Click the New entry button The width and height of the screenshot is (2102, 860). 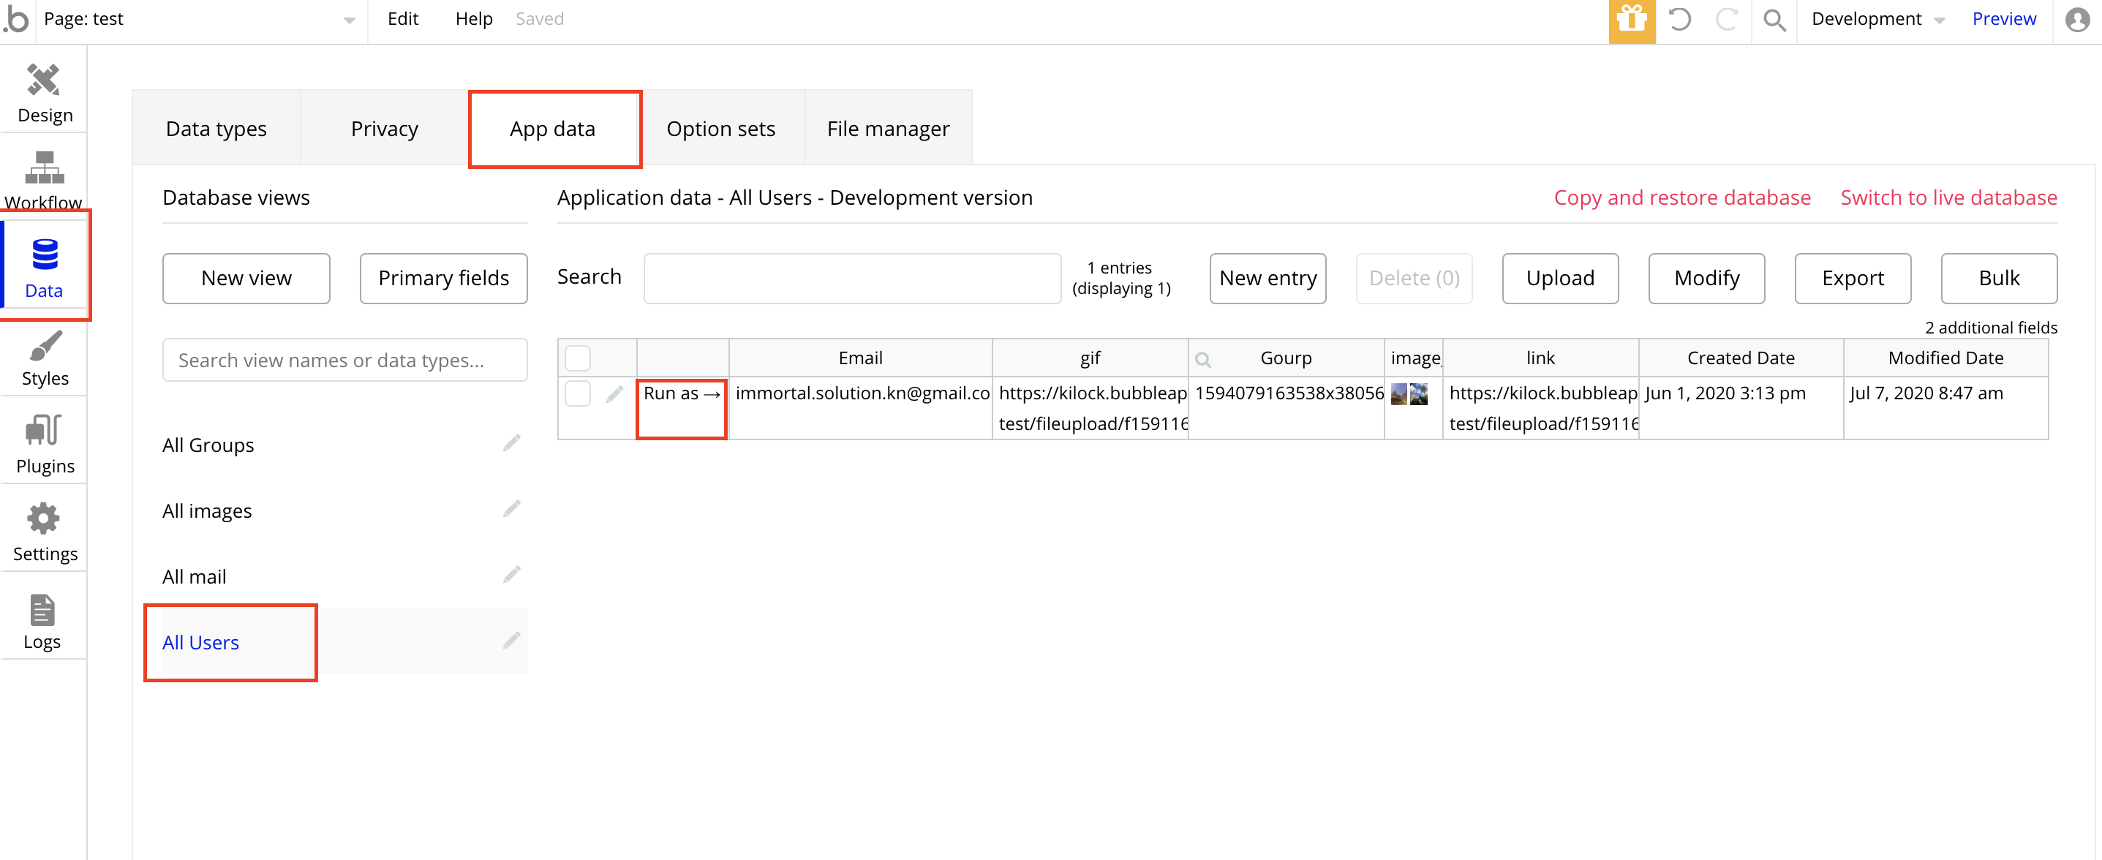click(x=1267, y=278)
